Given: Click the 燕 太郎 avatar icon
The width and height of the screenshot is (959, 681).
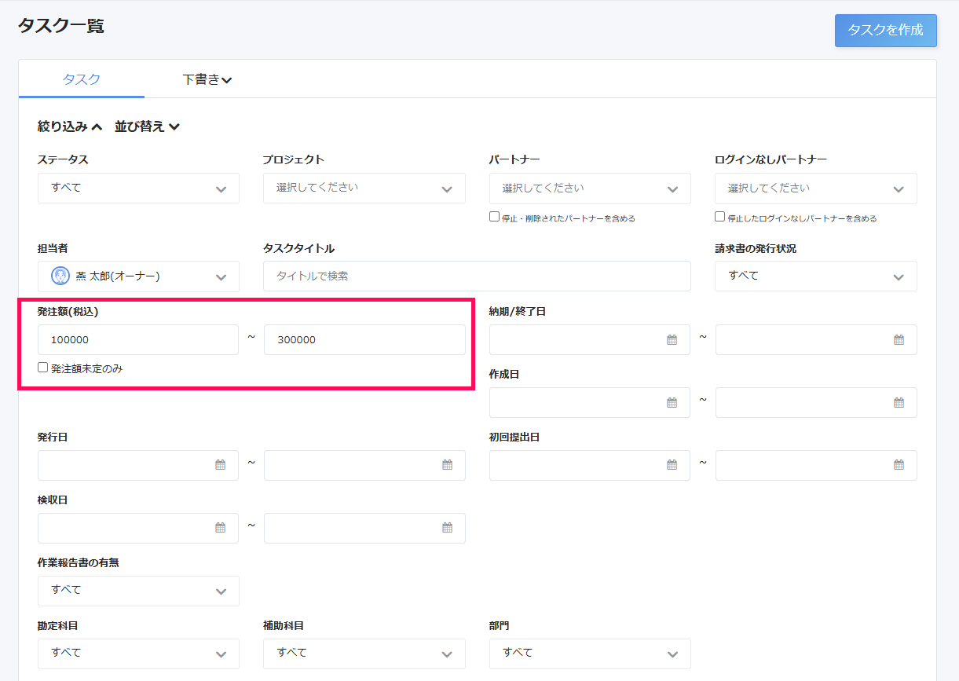Looking at the screenshot, I should click(60, 276).
